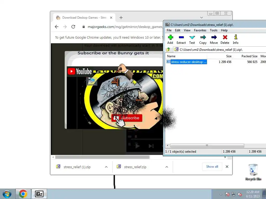Choose the Move tool in 7-Zip

(214, 39)
